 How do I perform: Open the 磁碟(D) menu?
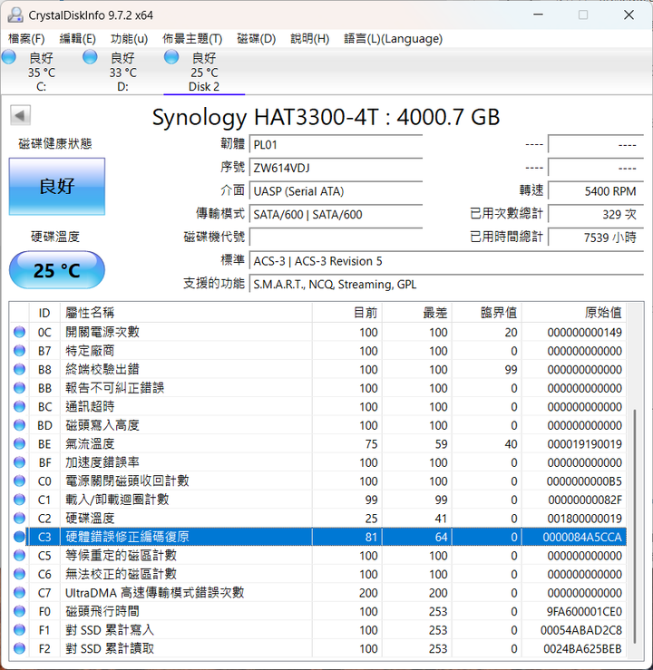(x=256, y=38)
